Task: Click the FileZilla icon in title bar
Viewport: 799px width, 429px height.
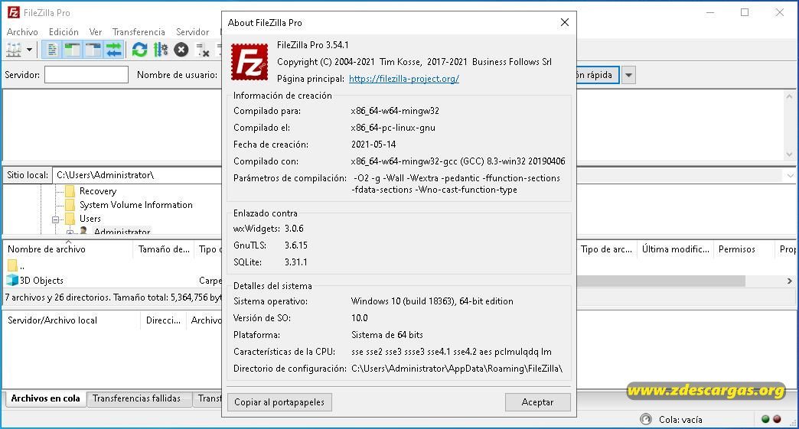Action: coord(14,12)
